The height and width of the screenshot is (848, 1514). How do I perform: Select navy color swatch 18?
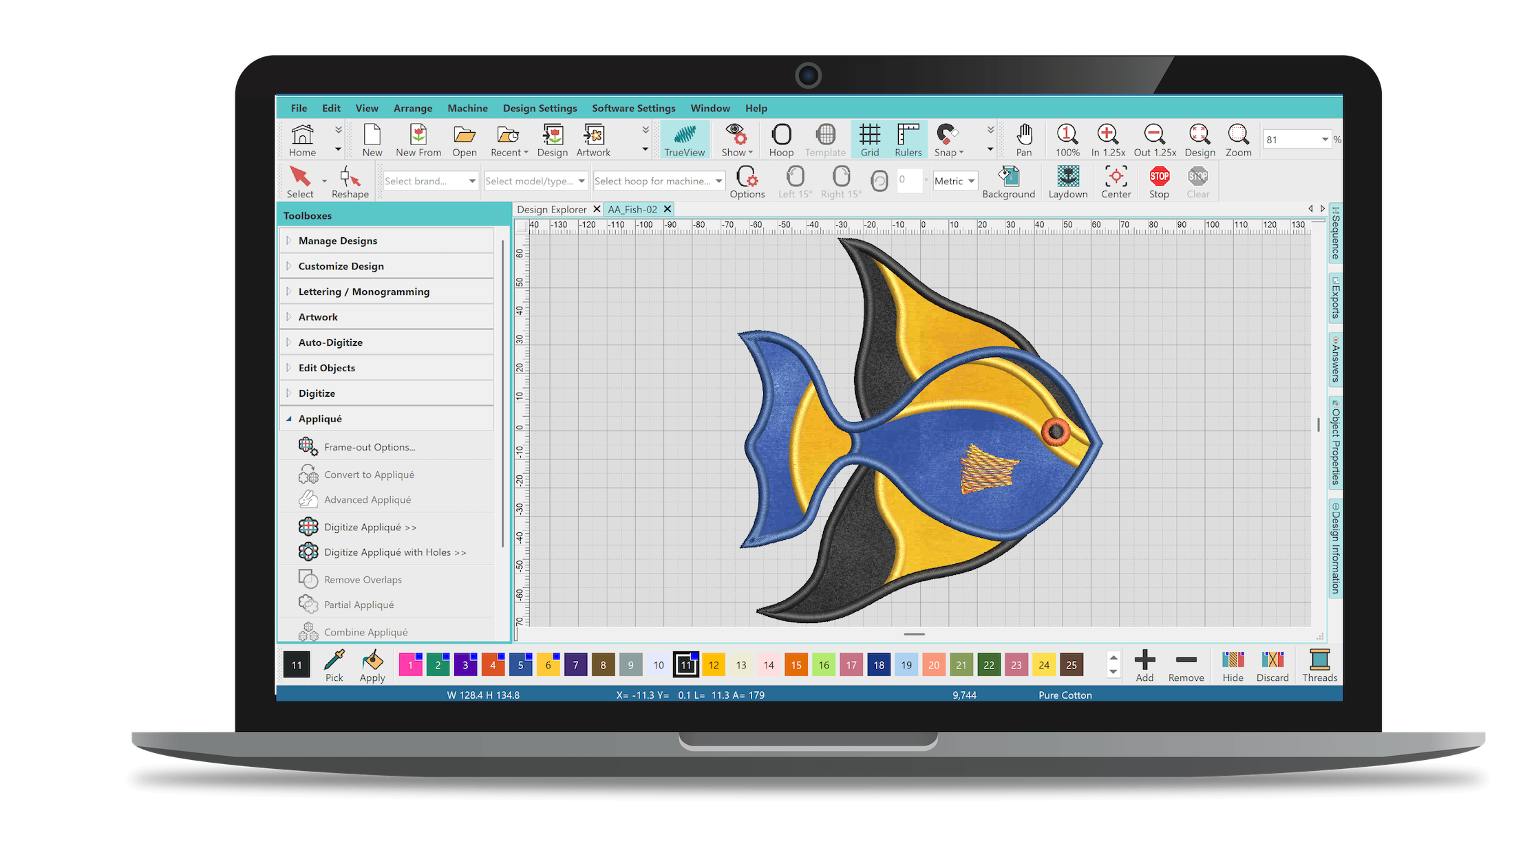pyautogui.click(x=879, y=664)
